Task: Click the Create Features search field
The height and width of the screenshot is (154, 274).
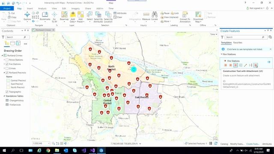Action: coord(246,37)
